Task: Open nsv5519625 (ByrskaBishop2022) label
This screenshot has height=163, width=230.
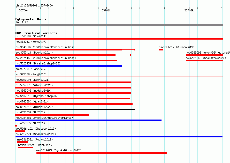Action: click(x=59, y=150)
